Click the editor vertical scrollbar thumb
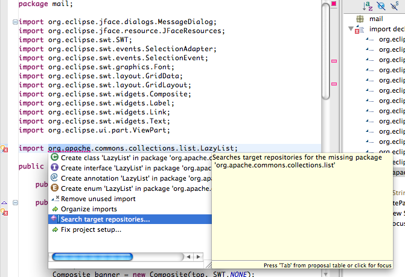 [x=326, y=50]
